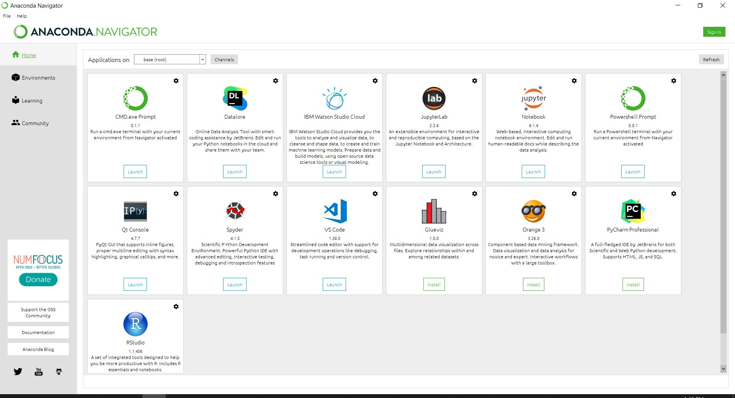Open gear options for RStudio card
This screenshot has width=735, height=398.
[x=176, y=307]
